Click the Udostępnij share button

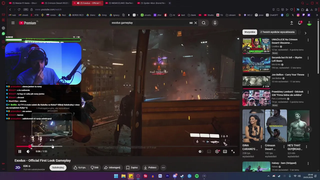[x=112, y=167]
